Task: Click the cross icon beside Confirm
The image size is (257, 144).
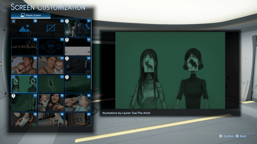Action: (x=221, y=136)
